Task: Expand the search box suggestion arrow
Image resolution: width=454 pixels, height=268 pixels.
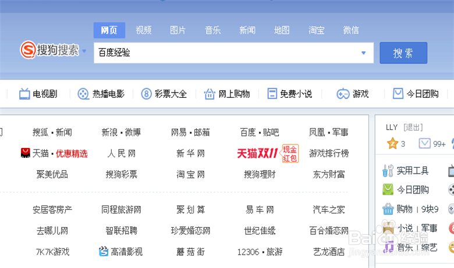Action: coord(363,53)
